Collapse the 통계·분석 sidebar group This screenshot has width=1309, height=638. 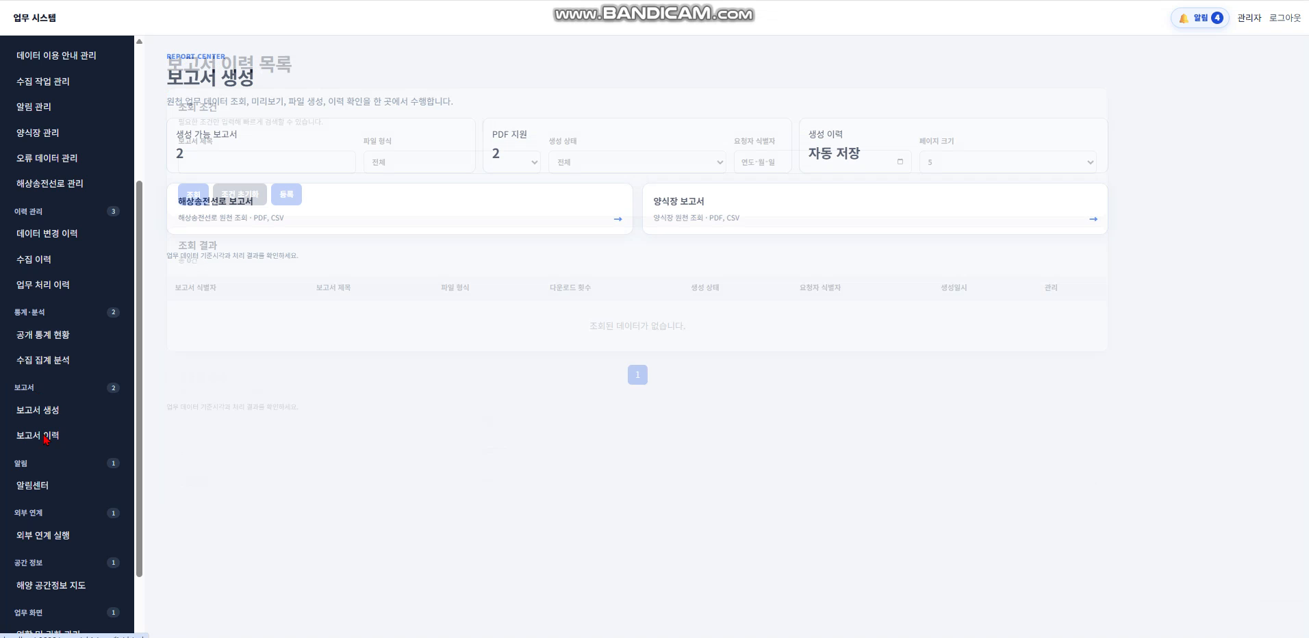pos(66,312)
